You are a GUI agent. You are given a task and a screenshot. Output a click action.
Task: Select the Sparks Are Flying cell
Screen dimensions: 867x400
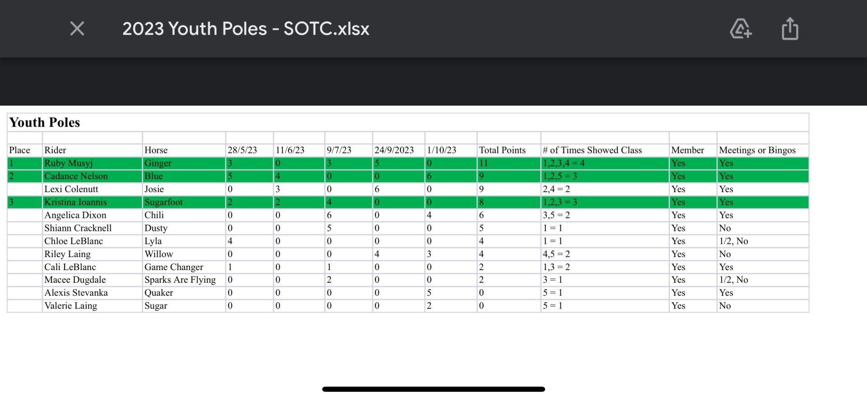184,280
